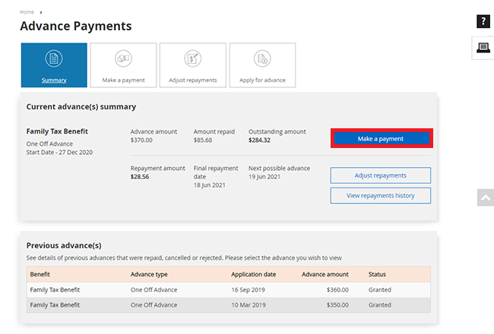Click the Benefit column header
The image size is (494, 334).
[40, 274]
